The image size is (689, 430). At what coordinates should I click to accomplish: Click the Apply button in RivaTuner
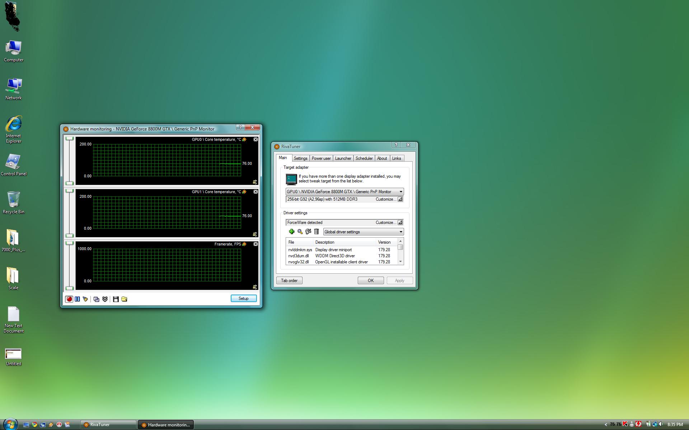click(x=399, y=281)
